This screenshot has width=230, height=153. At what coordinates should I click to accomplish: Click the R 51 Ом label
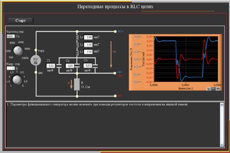click(x=85, y=85)
